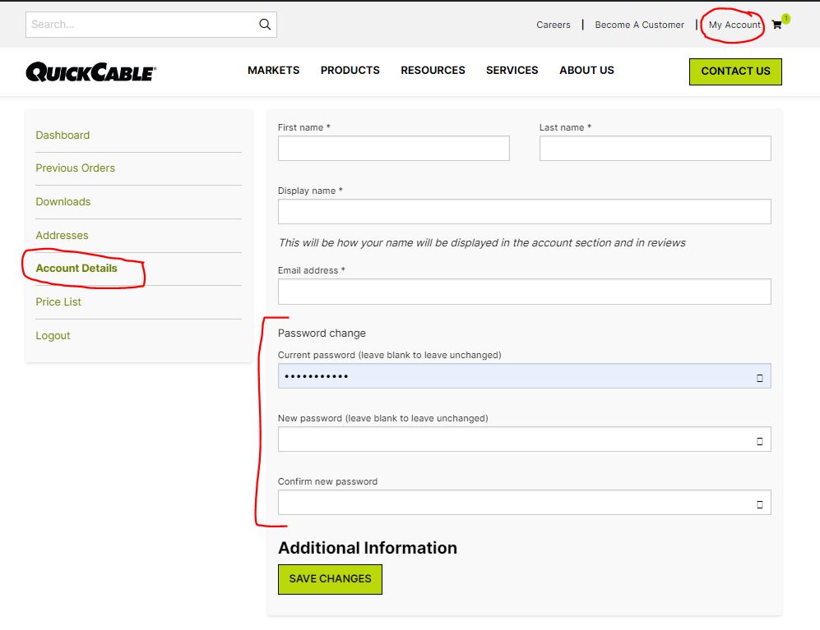
Task: Toggle visibility of the New password field
Action: 759,441
